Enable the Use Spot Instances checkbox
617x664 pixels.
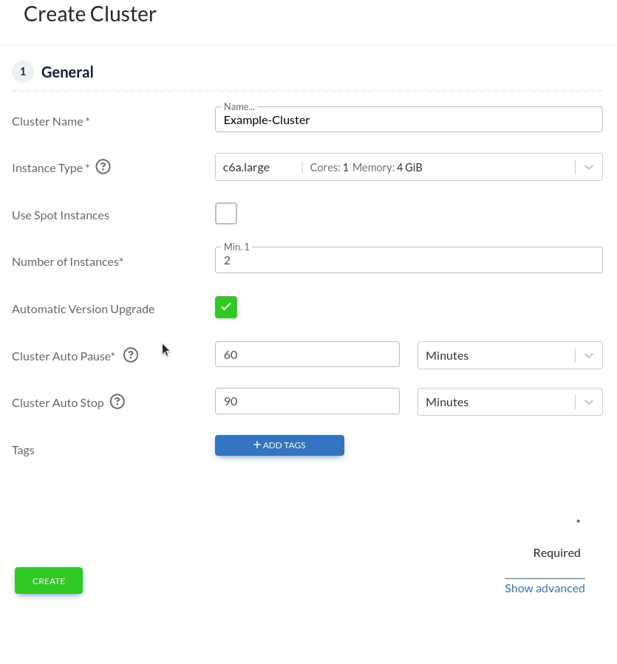(x=226, y=213)
